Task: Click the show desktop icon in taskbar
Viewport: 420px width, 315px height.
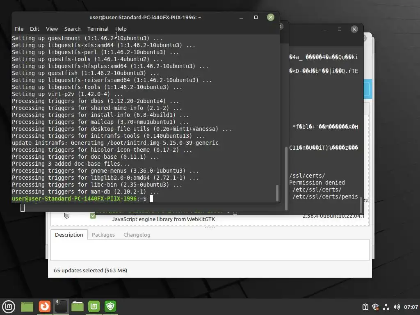Action: click(27, 307)
